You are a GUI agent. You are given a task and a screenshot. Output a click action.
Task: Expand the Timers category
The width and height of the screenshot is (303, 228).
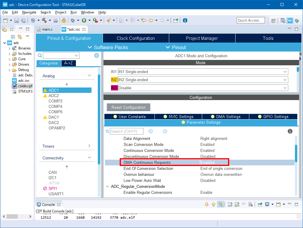[x=89, y=146]
